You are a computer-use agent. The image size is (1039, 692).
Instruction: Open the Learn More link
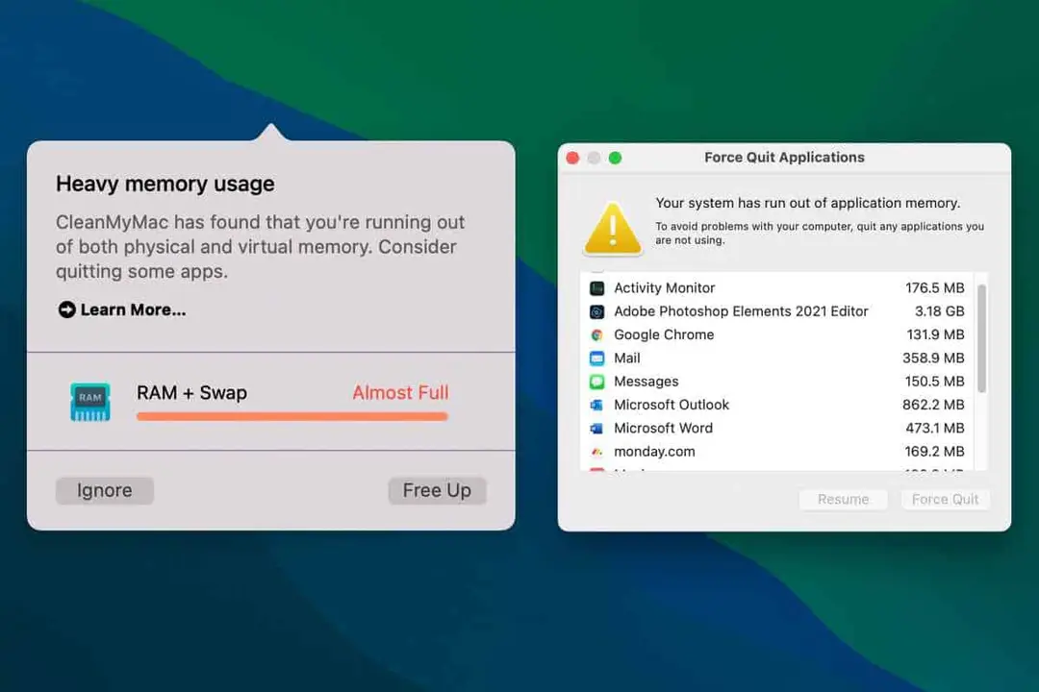tap(121, 309)
